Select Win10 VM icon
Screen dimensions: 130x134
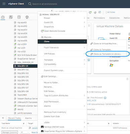(x=15, y=110)
